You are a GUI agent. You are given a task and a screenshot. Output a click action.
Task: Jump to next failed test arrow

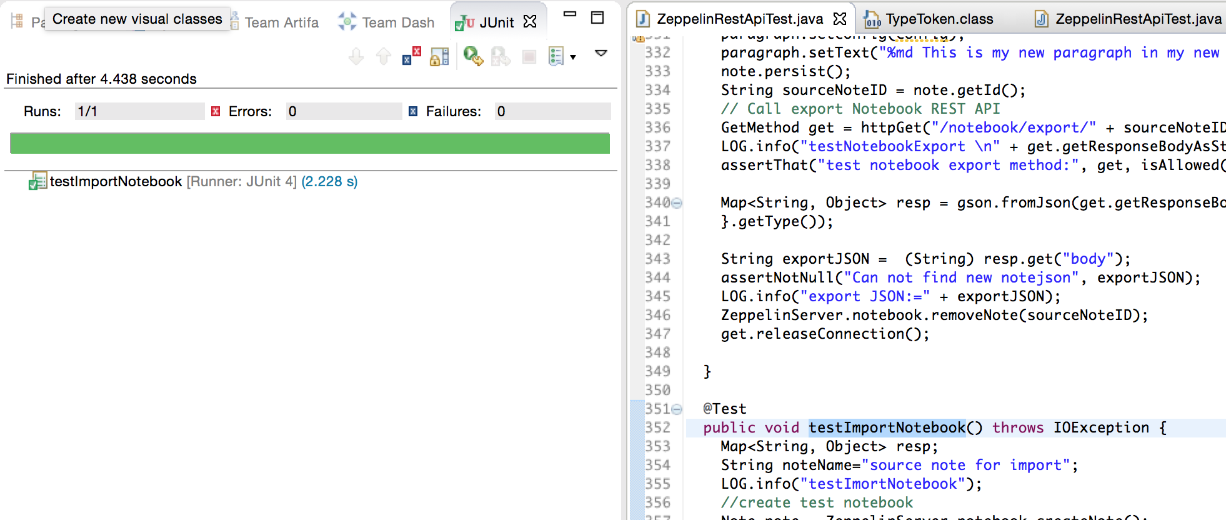pyautogui.click(x=356, y=57)
